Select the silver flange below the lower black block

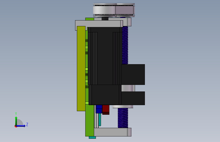click(x=123, y=107)
